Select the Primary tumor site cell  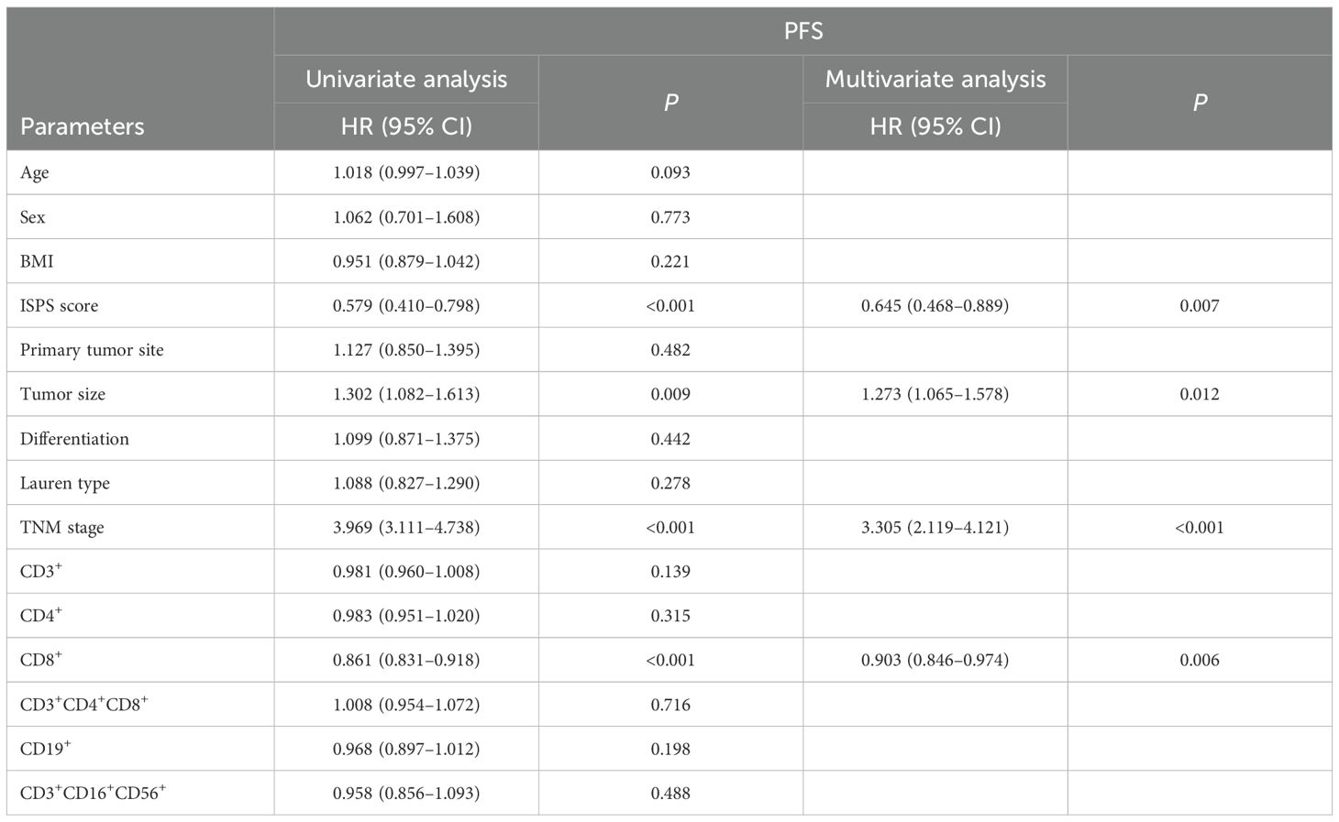click(x=92, y=350)
